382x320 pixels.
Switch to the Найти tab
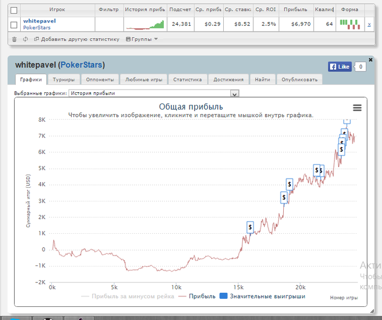pyautogui.click(x=262, y=79)
